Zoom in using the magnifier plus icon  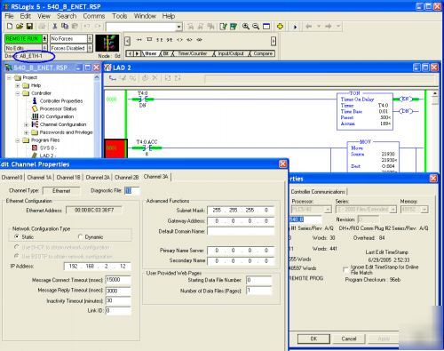click(x=246, y=27)
